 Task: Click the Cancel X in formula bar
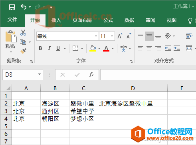[63, 75]
